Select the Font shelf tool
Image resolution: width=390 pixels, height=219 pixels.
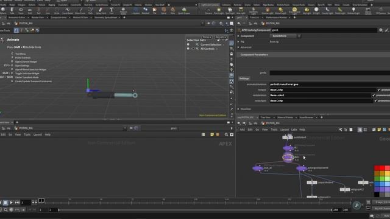pos(112,10)
